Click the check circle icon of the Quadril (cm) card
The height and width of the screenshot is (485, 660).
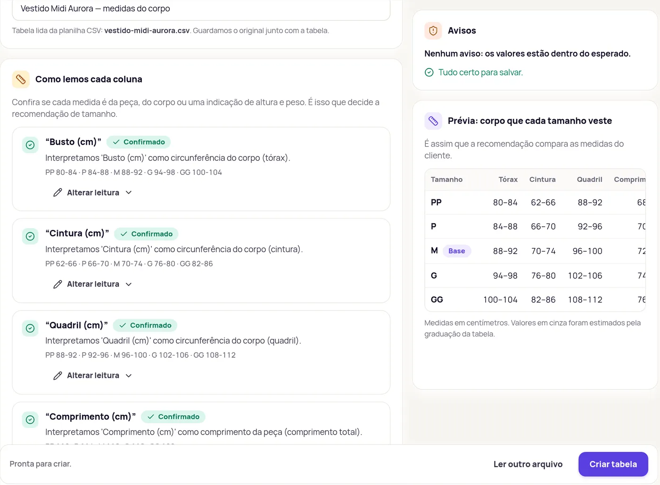30,328
